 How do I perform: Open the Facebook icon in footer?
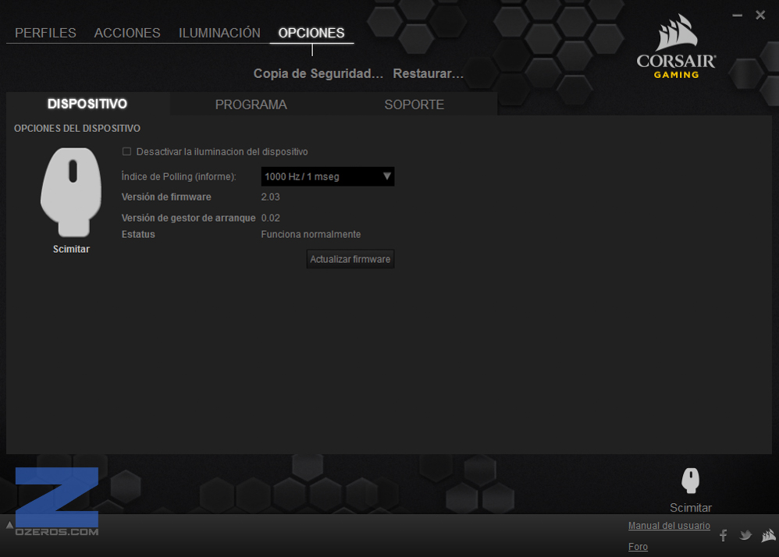pos(724,535)
